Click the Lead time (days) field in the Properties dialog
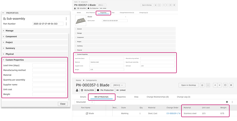 point(49,65)
